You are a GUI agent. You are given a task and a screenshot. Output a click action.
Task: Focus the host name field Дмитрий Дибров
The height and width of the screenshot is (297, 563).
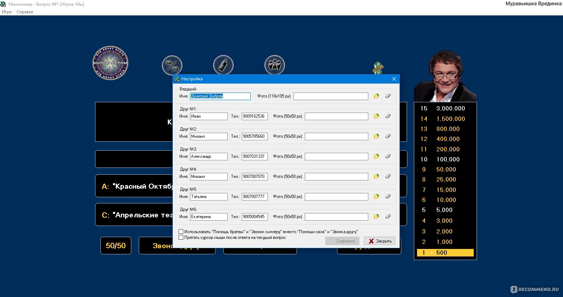[x=220, y=96]
